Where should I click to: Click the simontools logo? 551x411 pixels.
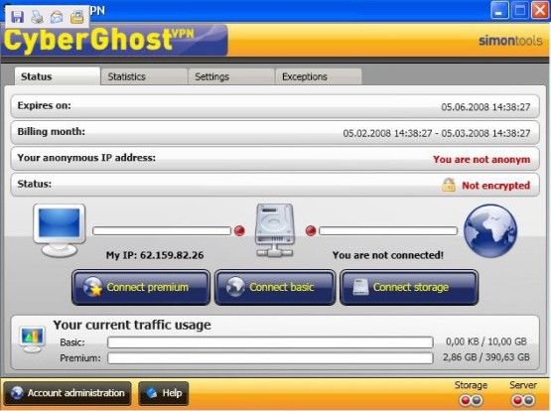[510, 41]
